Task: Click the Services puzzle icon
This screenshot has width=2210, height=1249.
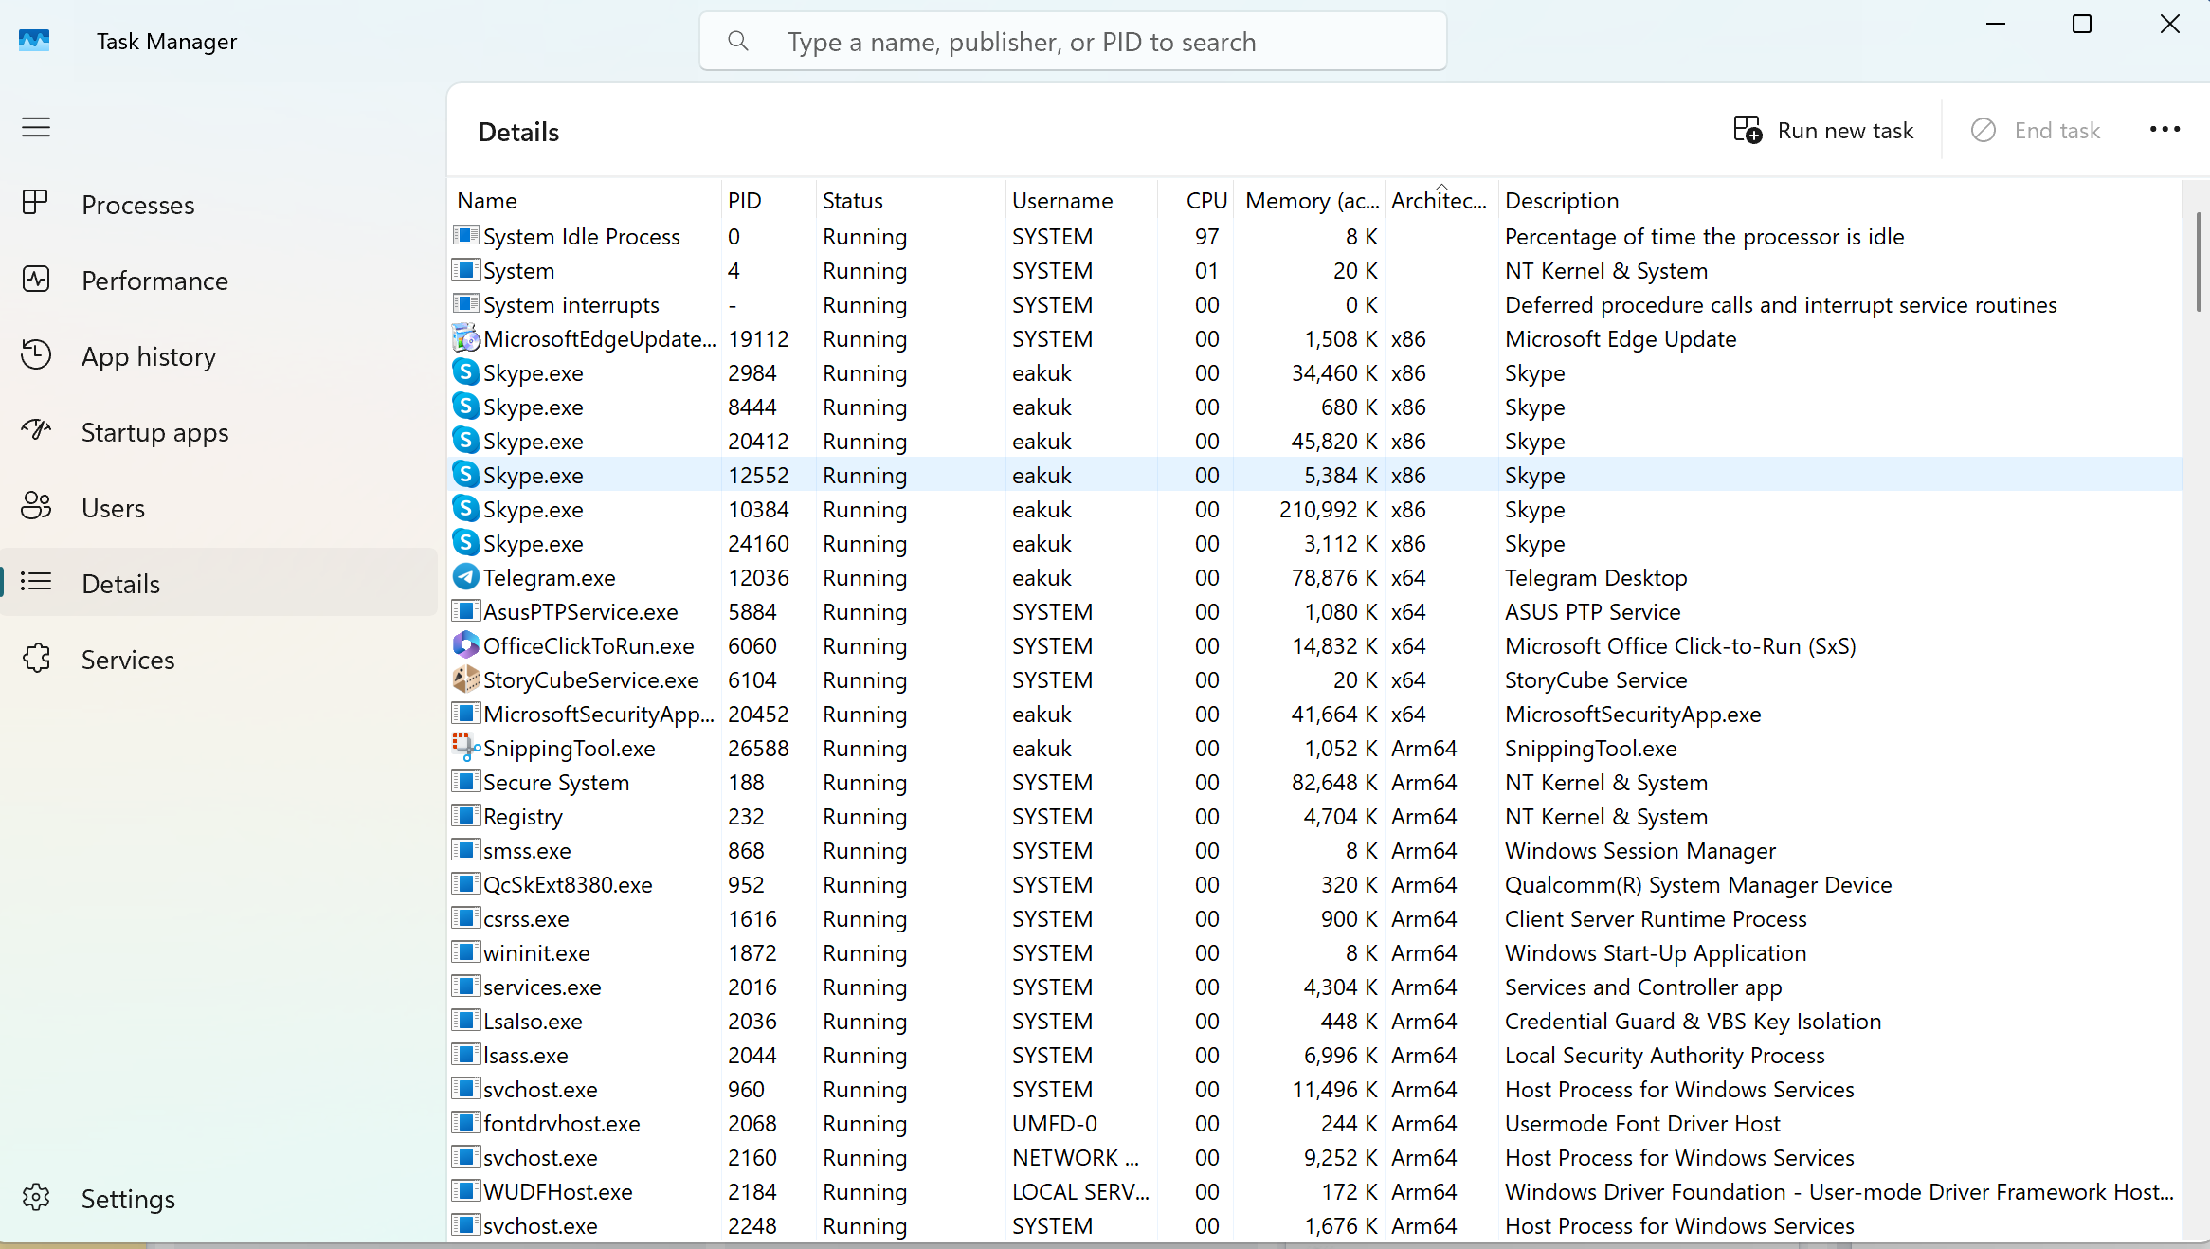Action: pos(36,659)
